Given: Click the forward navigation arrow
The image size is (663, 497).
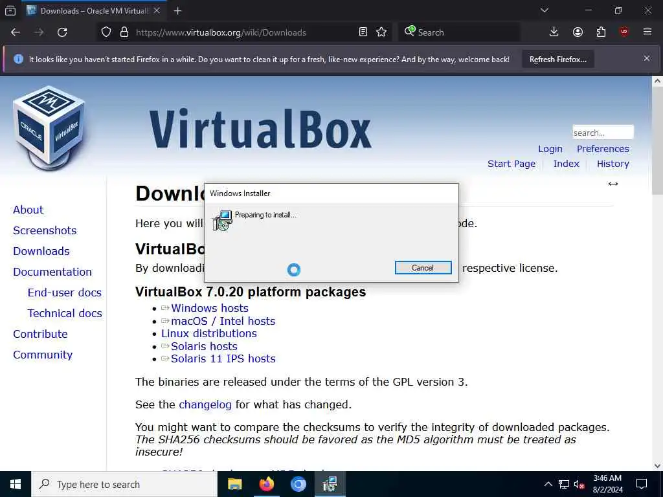Looking at the screenshot, I should 39,32.
